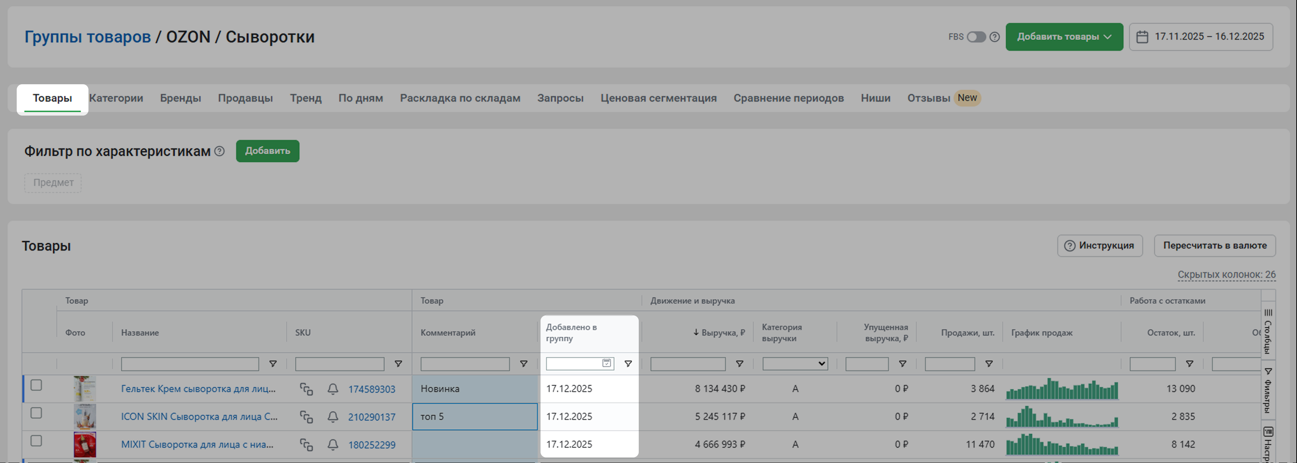The width and height of the screenshot is (1297, 463).
Task: Click the help icon beside Фильтр по характеристикам
Action: click(x=219, y=151)
